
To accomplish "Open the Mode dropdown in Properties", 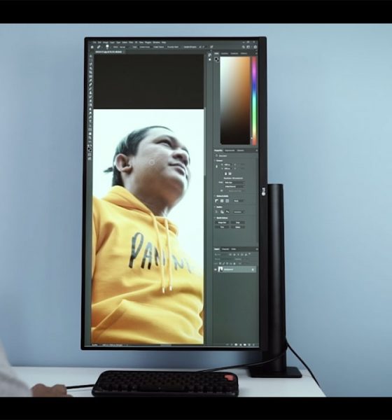I will (x=234, y=183).
